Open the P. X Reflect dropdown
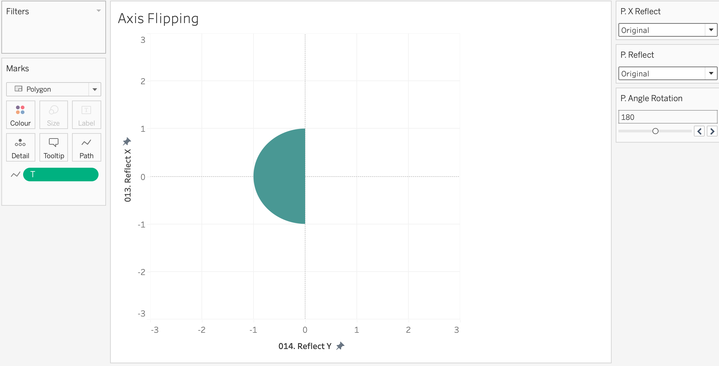The width and height of the screenshot is (719, 366). click(711, 30)
